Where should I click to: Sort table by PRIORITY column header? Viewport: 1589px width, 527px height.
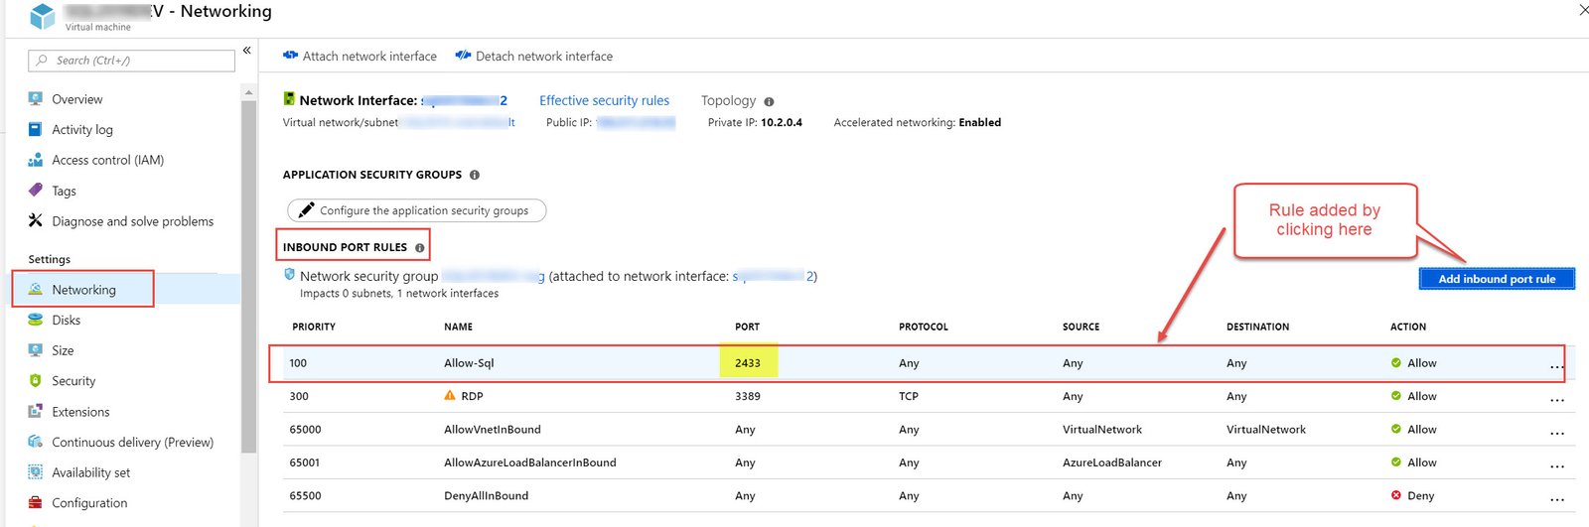pos(314,327)
